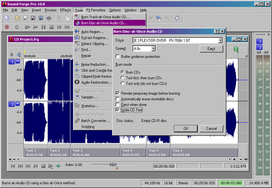The height and width of the screenshot is (188, 272).
Task: Click Go to Start in top transport
Action: pos(59,27)
